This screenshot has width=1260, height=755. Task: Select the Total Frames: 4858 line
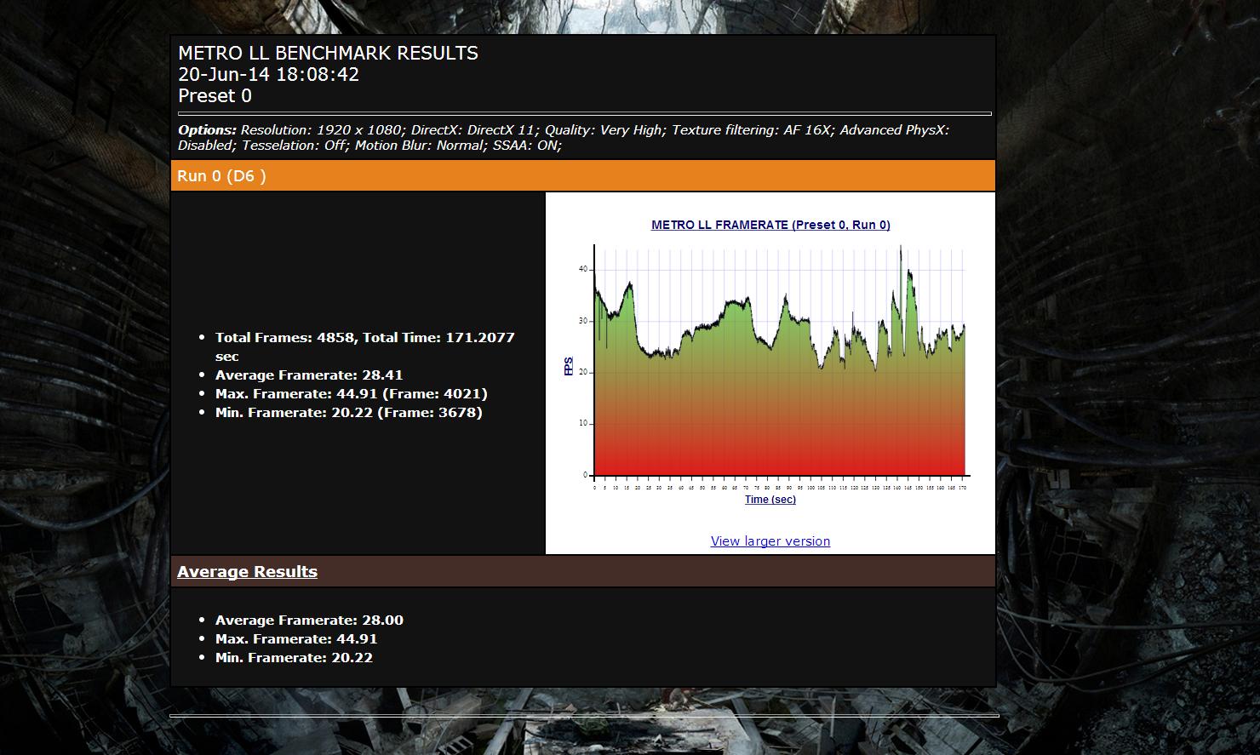[x=365, y=346]
